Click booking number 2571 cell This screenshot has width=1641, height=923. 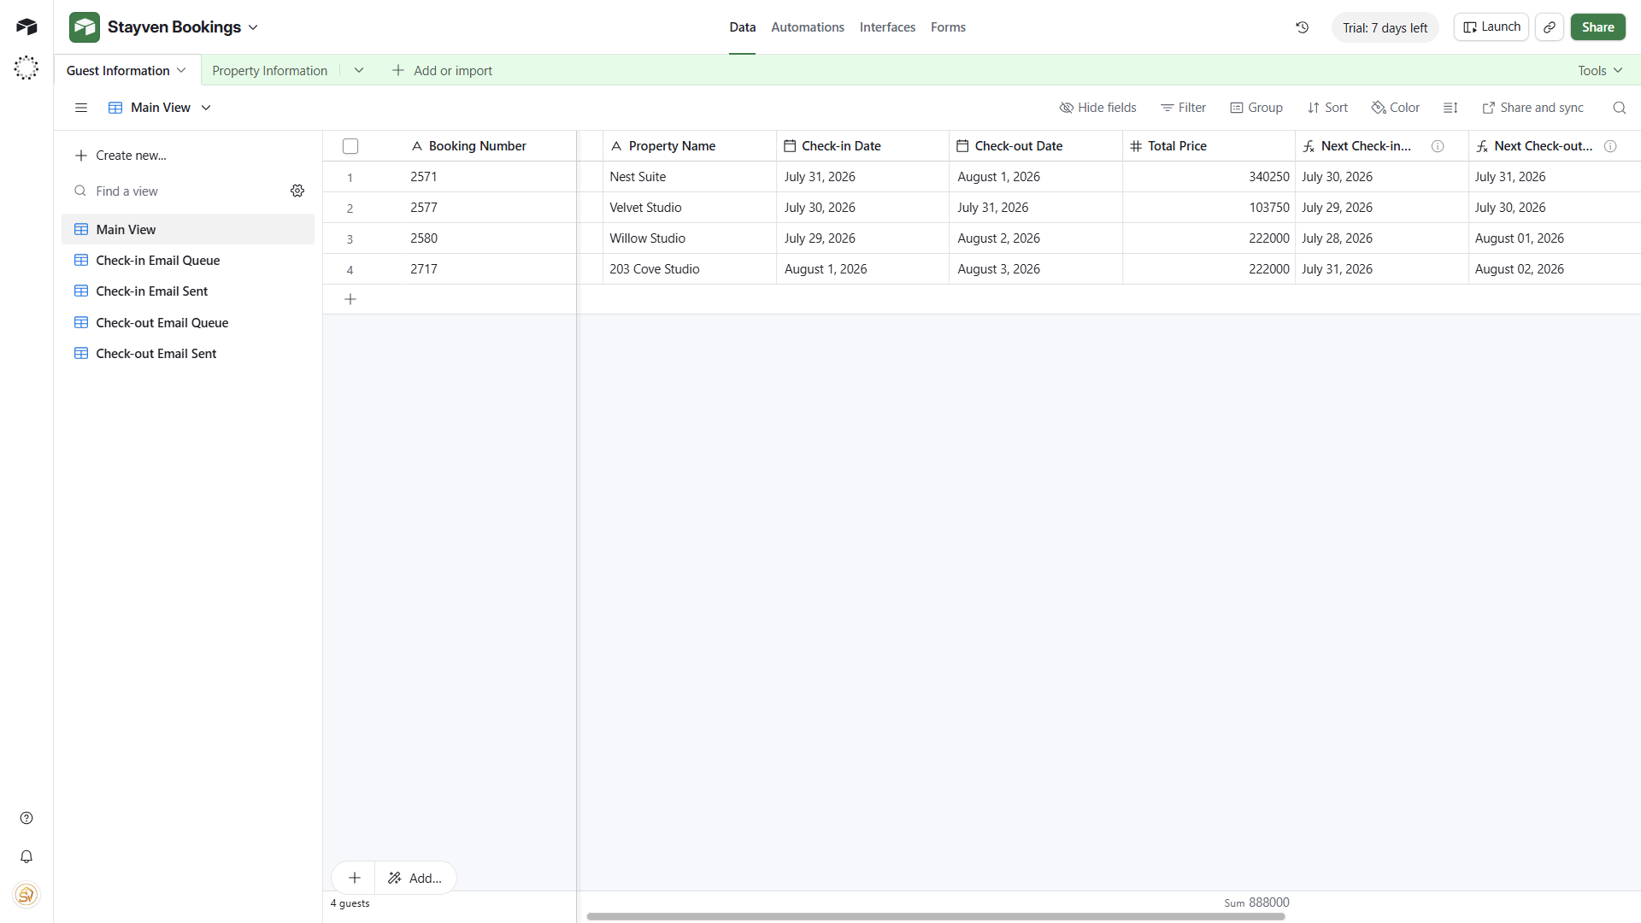pos(489,177)
